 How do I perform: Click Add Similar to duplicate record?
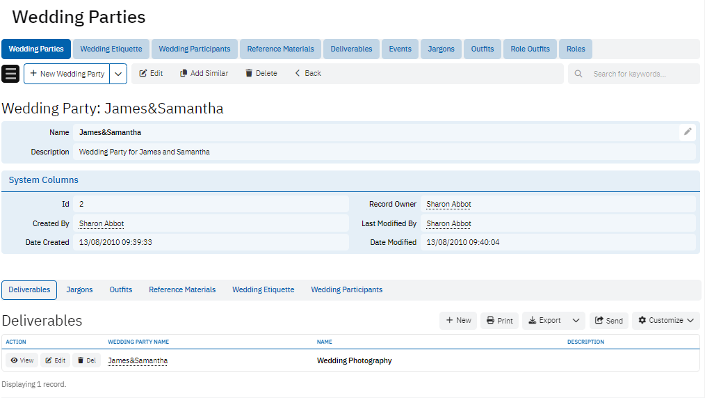pos(204,73)
